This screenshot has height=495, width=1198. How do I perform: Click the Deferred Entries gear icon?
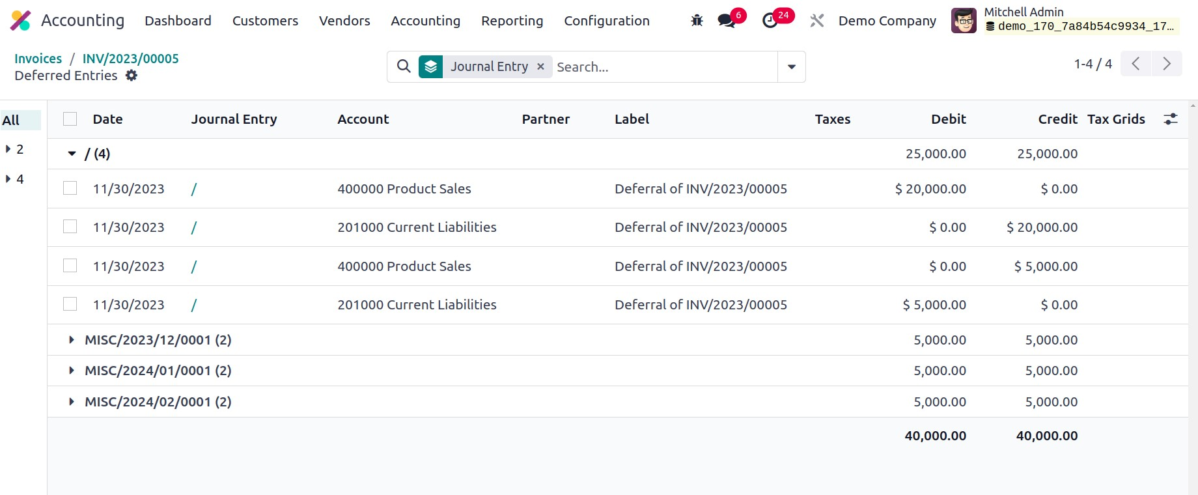point(132,76)
